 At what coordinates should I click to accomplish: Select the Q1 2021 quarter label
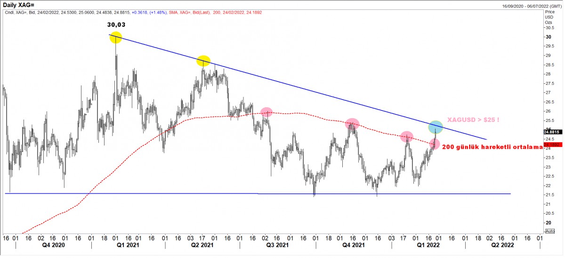tap(128, 245)
